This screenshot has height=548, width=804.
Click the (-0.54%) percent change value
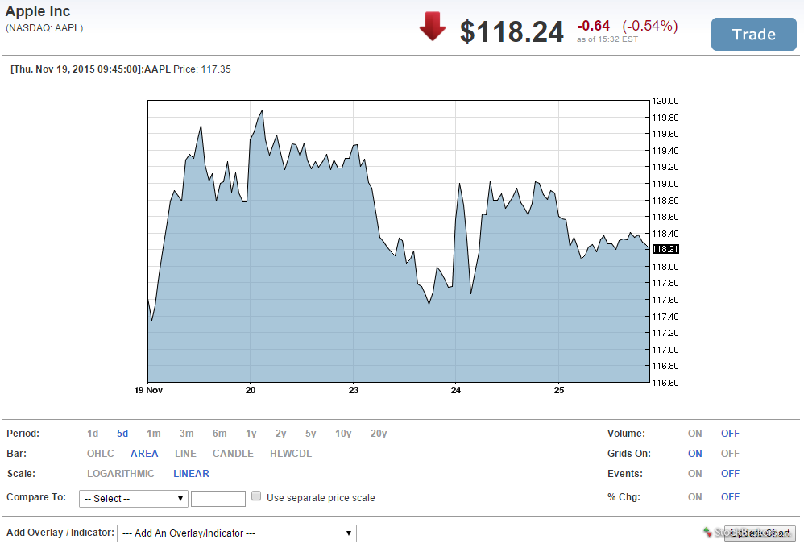(x=650, y=26)
